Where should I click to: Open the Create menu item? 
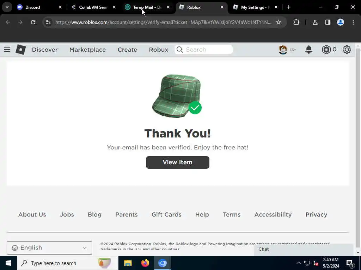click(x=127, y=50)
